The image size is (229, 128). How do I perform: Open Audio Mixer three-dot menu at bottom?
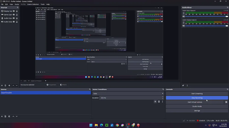[187, 86]
